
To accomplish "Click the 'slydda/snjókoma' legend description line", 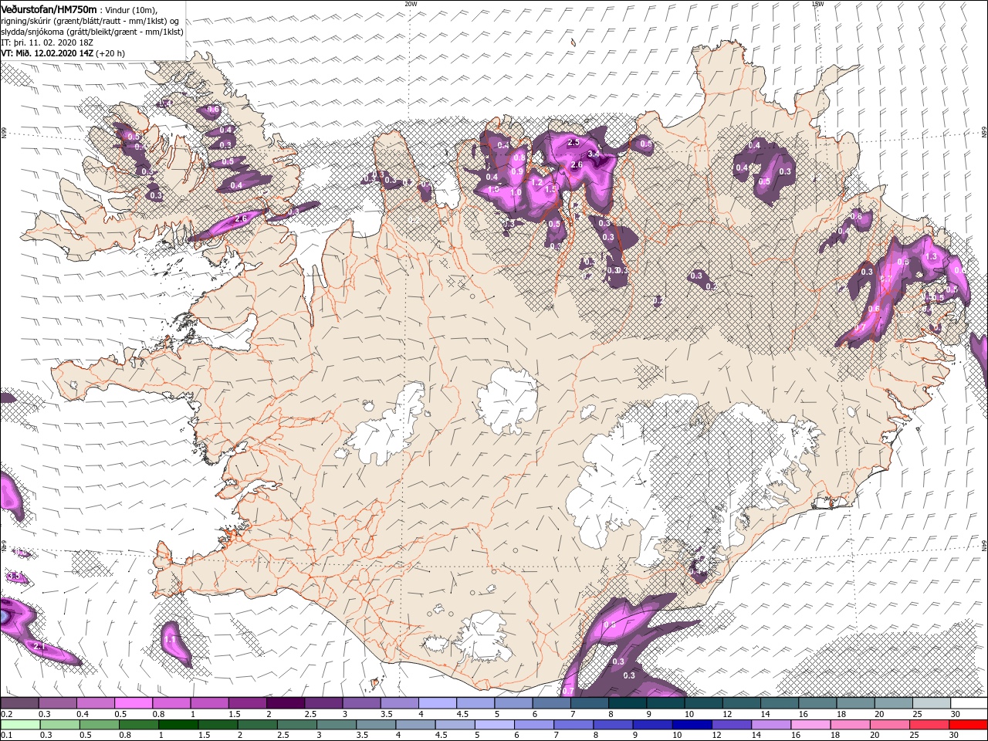I will tap(92, 32).
